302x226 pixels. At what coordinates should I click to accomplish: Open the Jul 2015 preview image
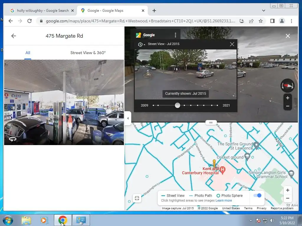(186, 74)
